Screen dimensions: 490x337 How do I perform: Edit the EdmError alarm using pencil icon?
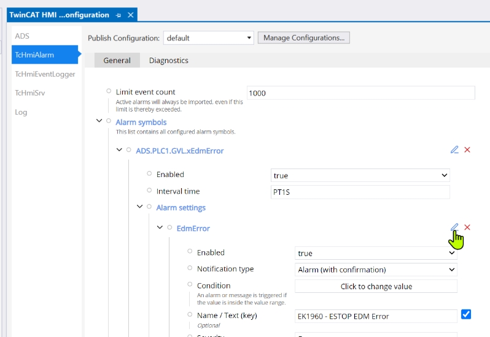[x=454, y=227]
